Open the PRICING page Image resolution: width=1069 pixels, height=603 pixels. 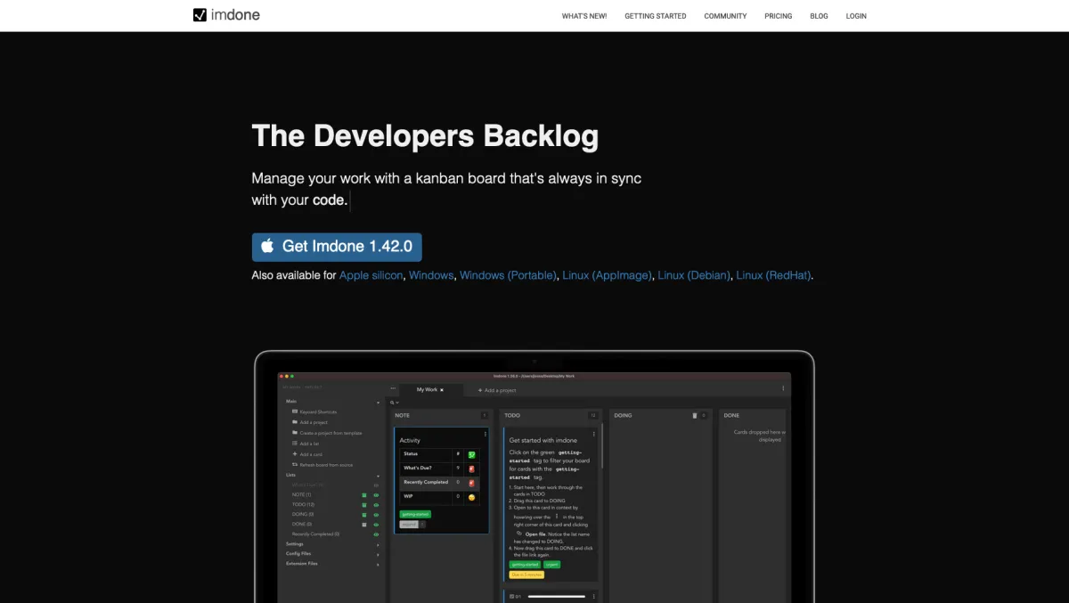pos(779,16)
